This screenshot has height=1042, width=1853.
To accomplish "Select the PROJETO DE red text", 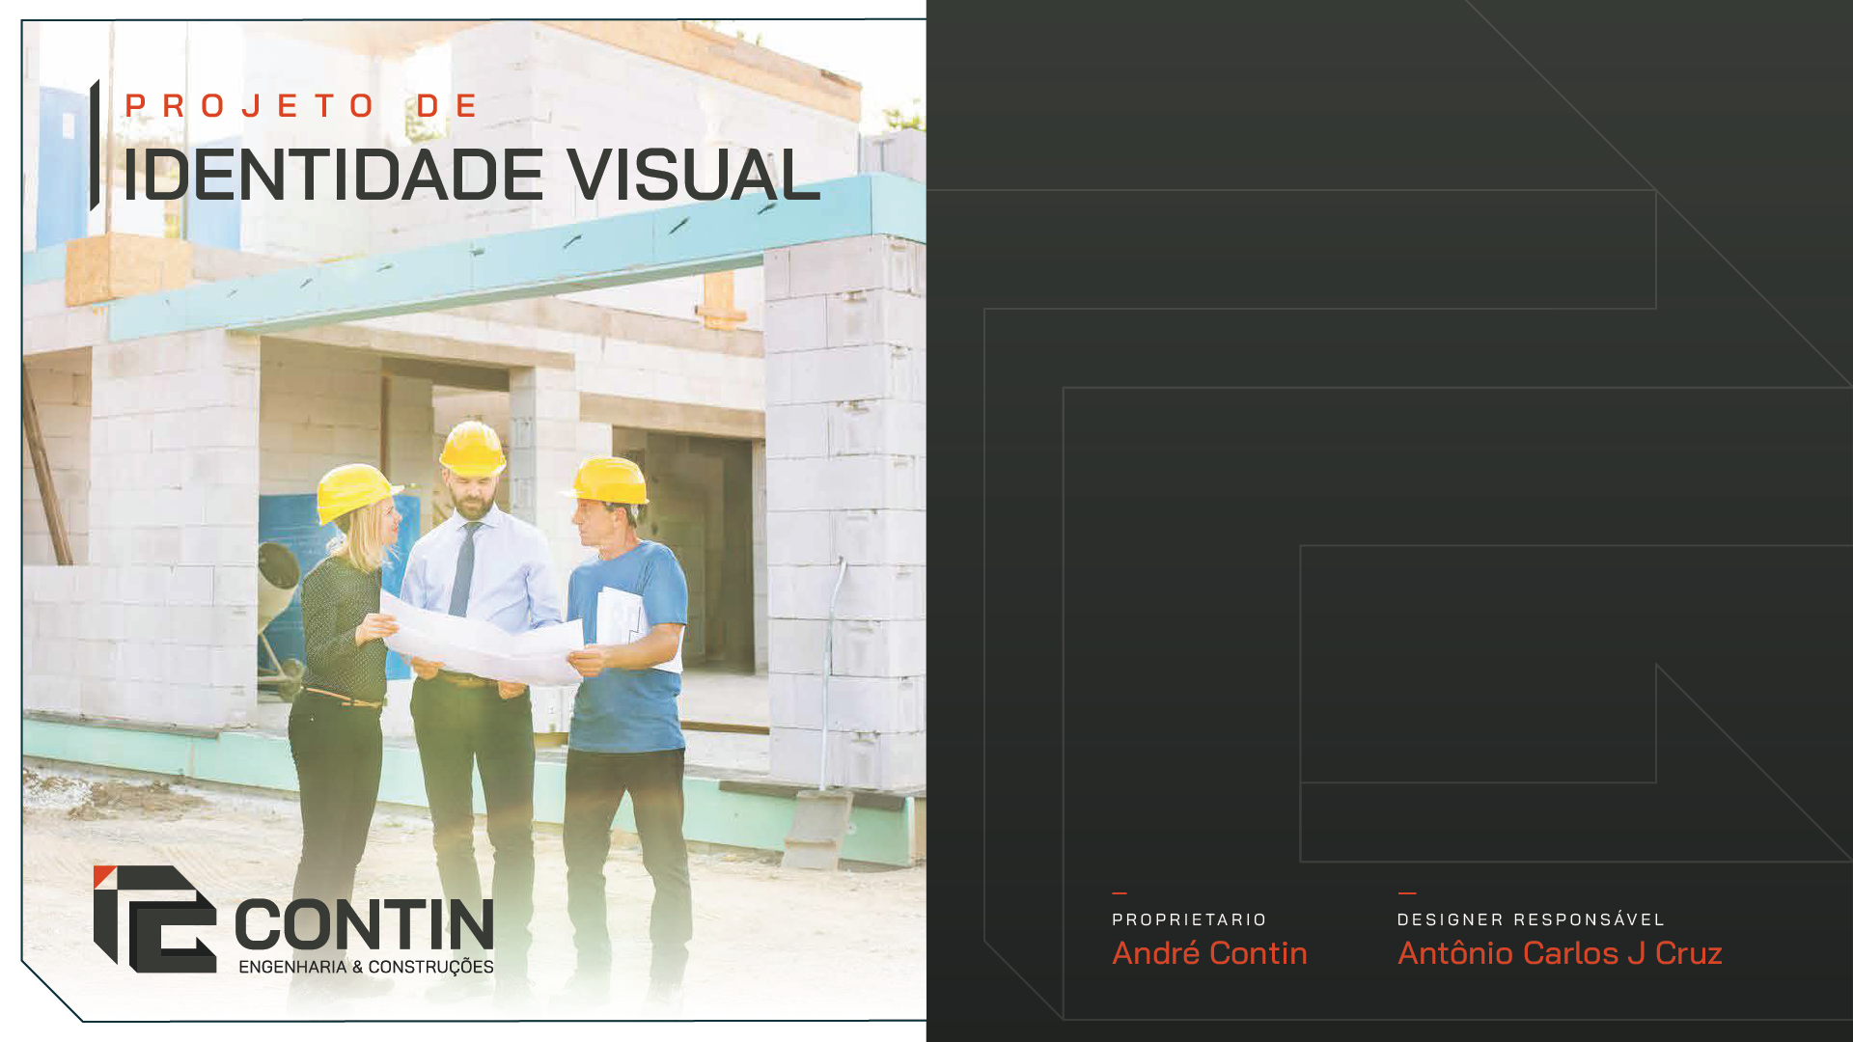I will (303, 105).
